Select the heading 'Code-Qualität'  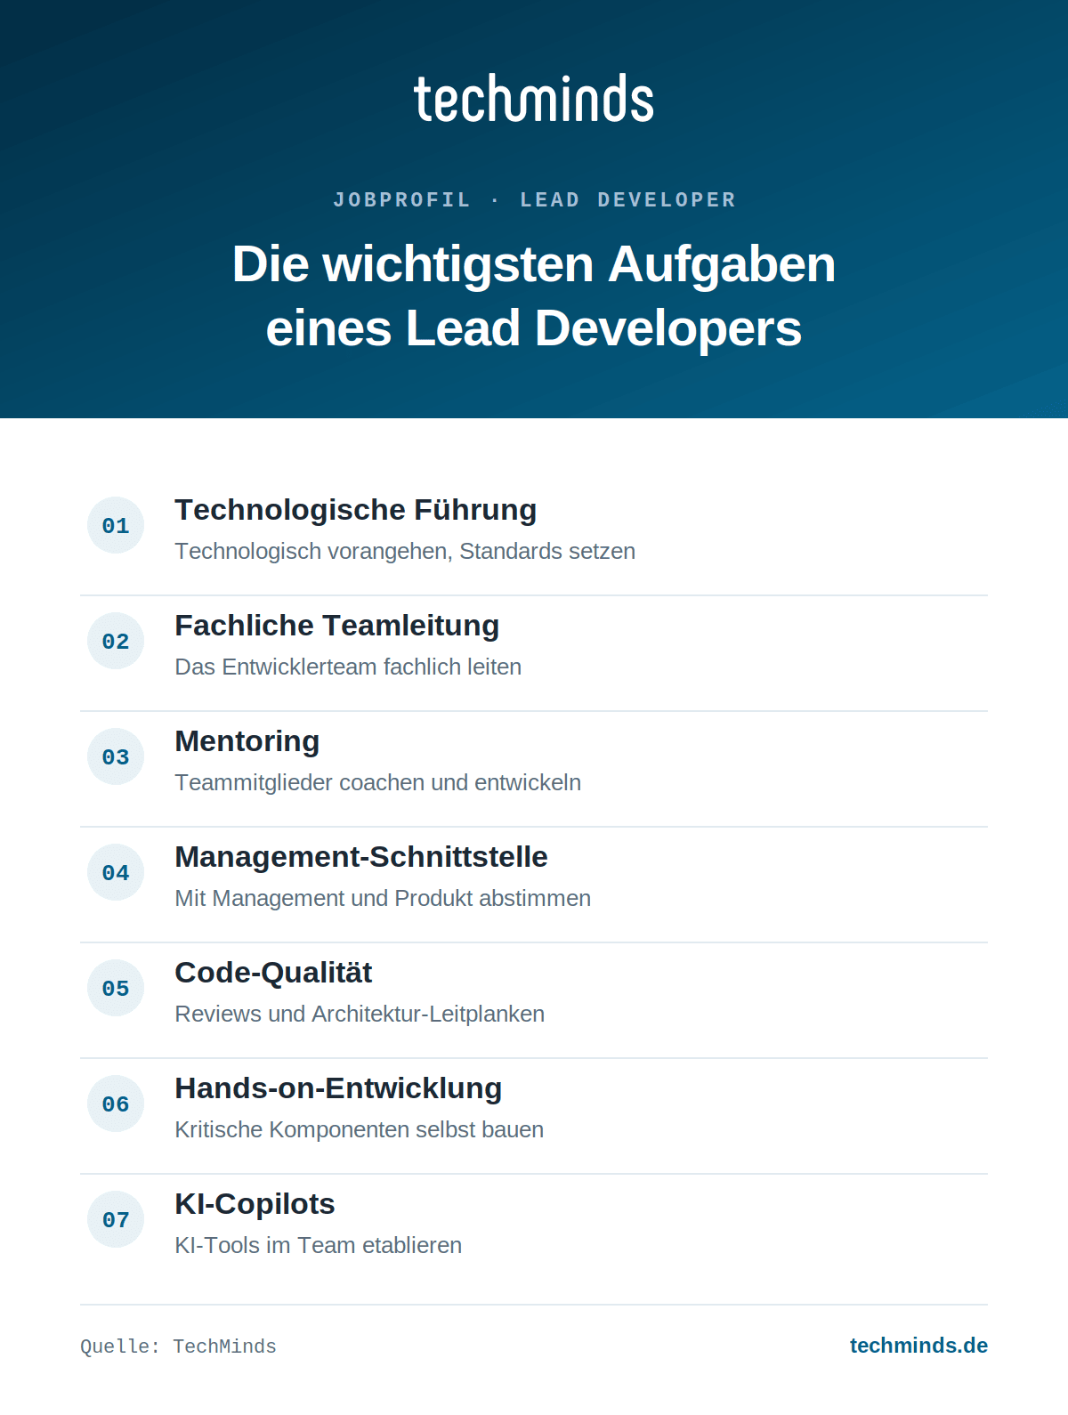(x=273, y=973)
